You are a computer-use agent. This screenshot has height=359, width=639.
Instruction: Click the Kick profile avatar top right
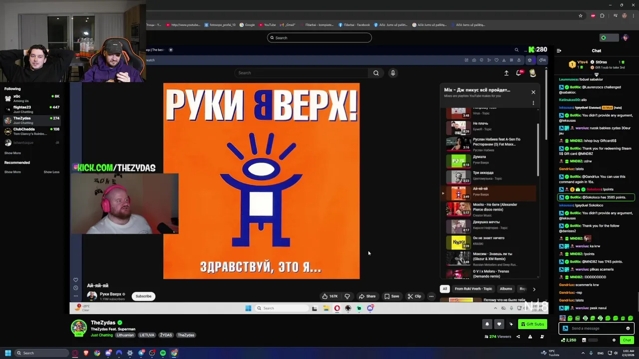click(625, 38)
